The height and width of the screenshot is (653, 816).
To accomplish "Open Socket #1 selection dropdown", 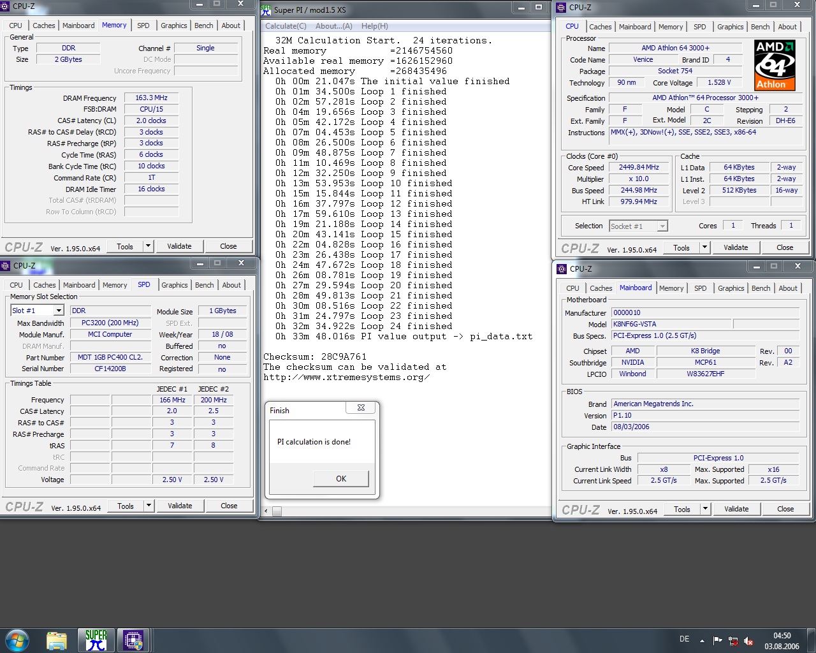I will pos(662,226).
